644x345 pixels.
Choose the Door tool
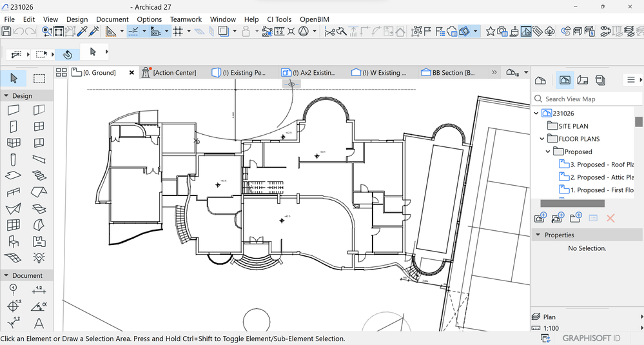[x=14, y=126]
